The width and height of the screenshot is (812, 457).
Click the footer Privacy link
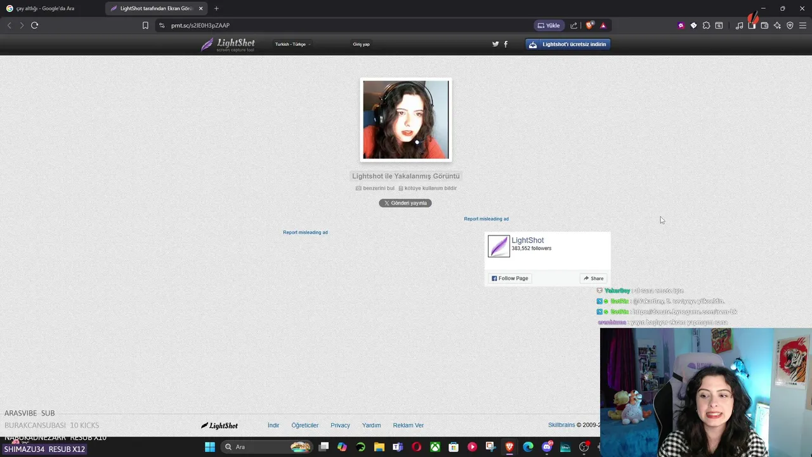point(340,425)
